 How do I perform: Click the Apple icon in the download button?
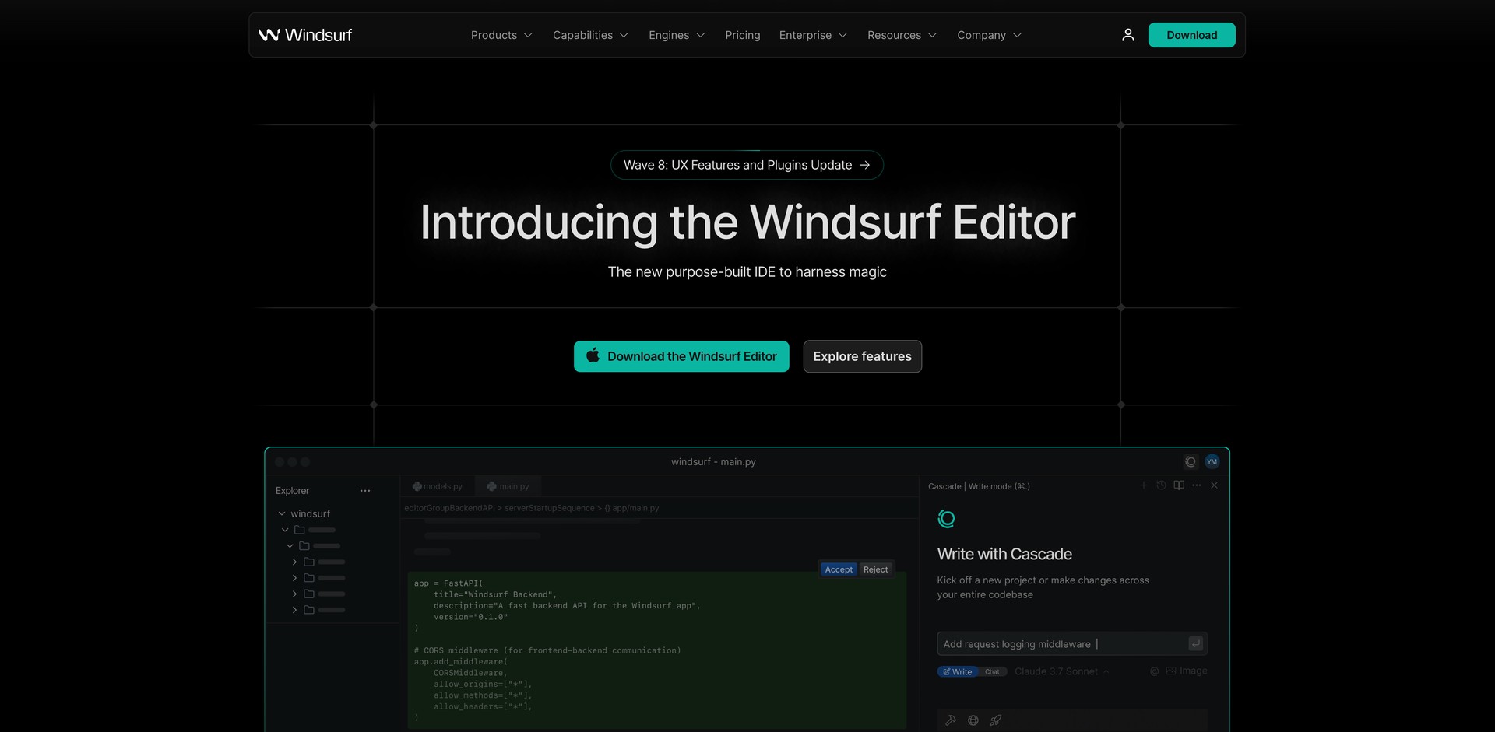click(x=593, y=355)
